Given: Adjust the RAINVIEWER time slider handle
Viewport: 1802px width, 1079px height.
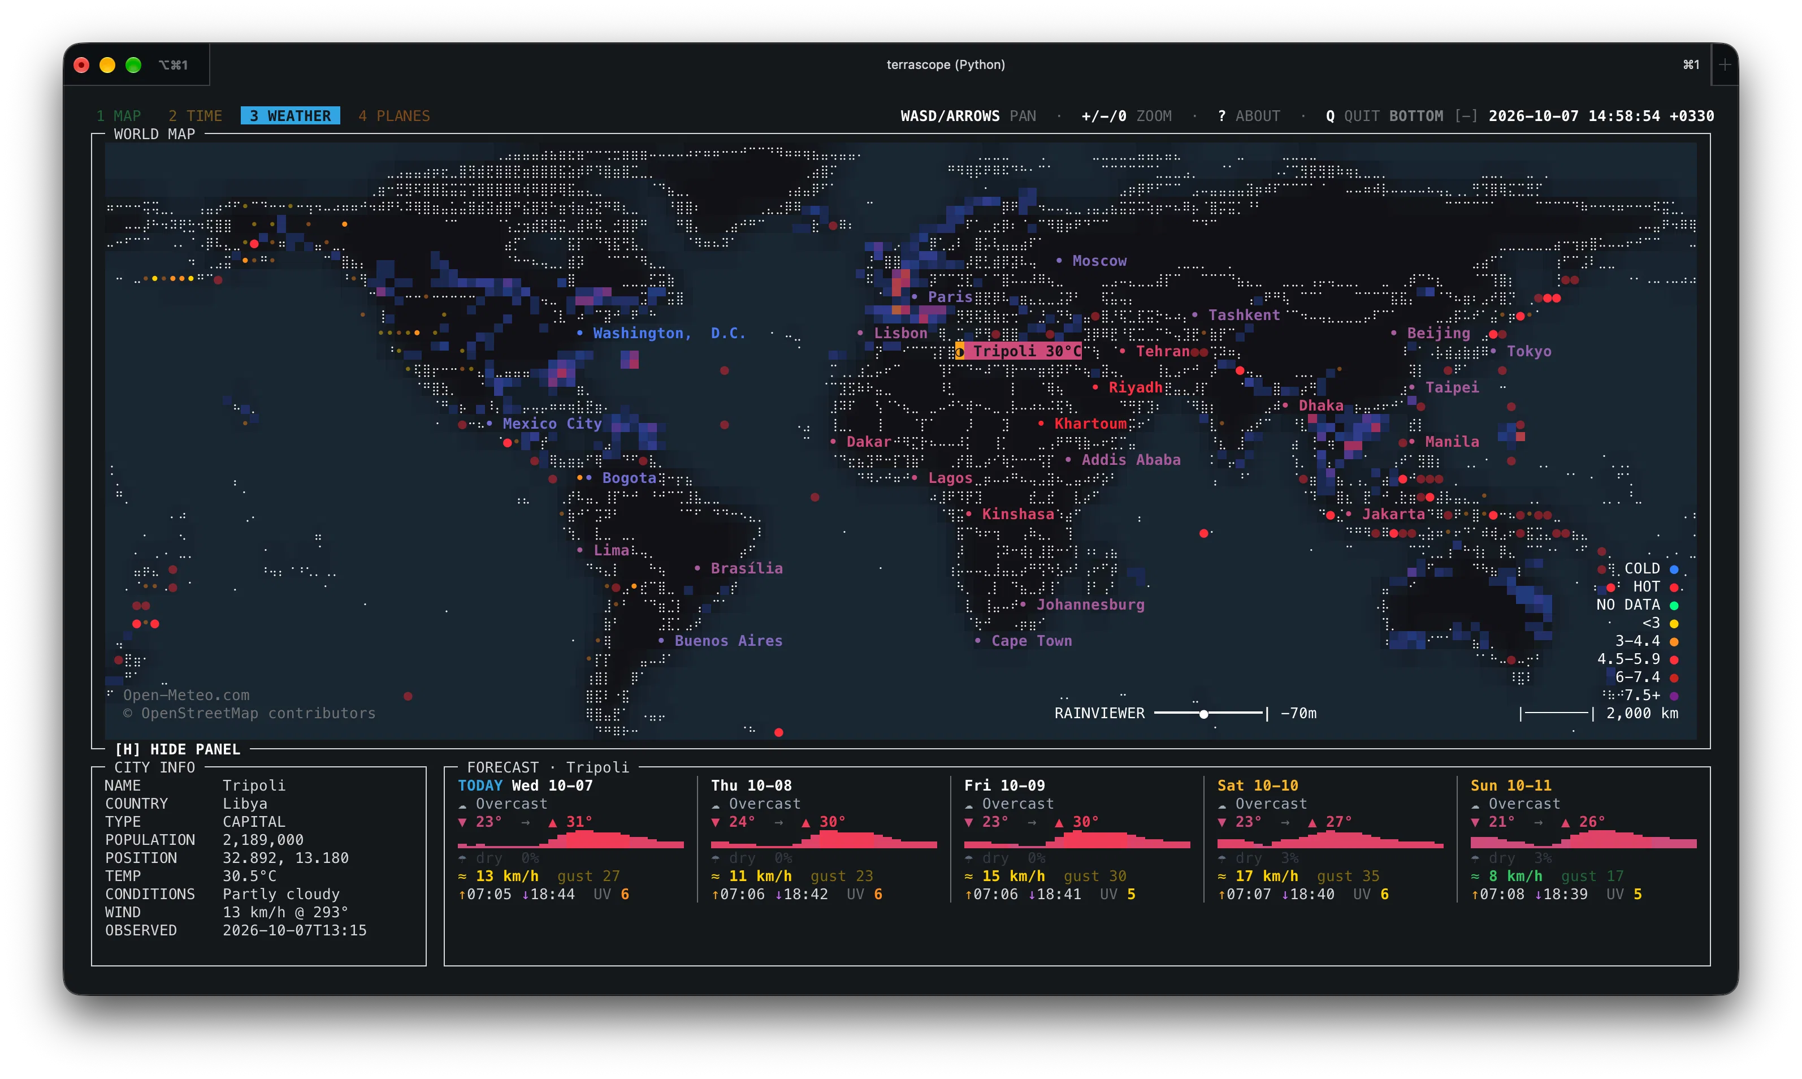Looking at the screenshot, I should 1203,714.
